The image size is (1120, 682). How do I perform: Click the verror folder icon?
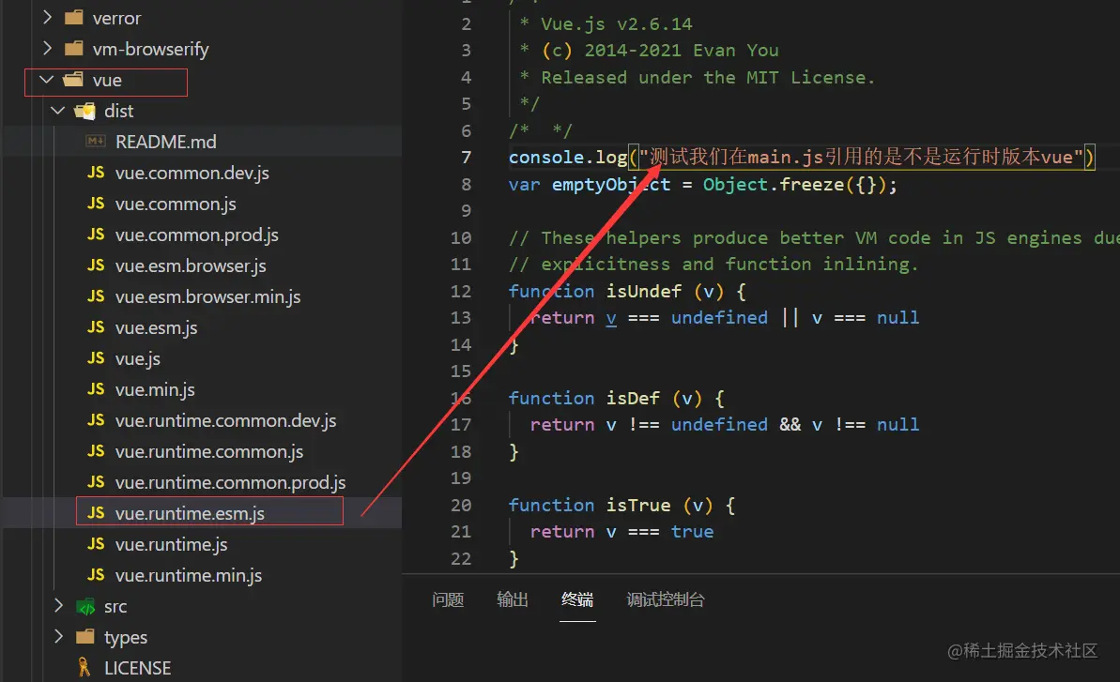tap(73, 17)
